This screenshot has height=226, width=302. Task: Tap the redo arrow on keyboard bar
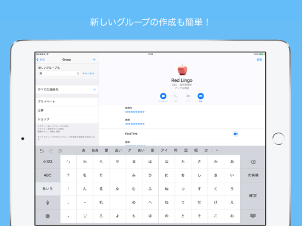coord(51,151)
